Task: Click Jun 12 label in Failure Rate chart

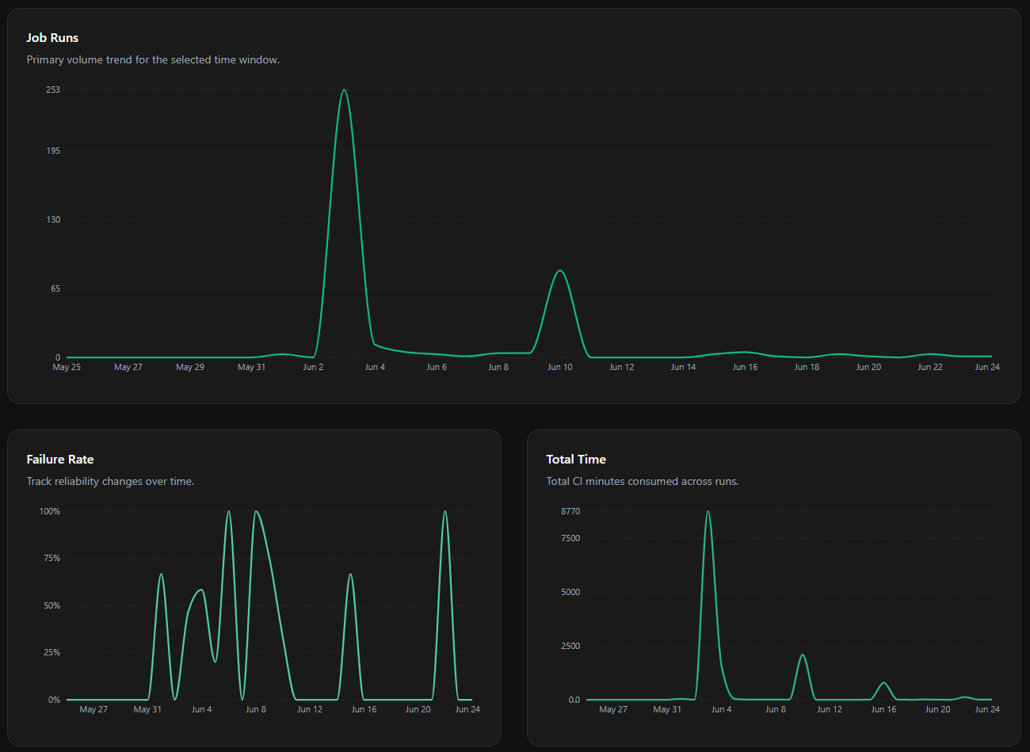Action: 310,709
